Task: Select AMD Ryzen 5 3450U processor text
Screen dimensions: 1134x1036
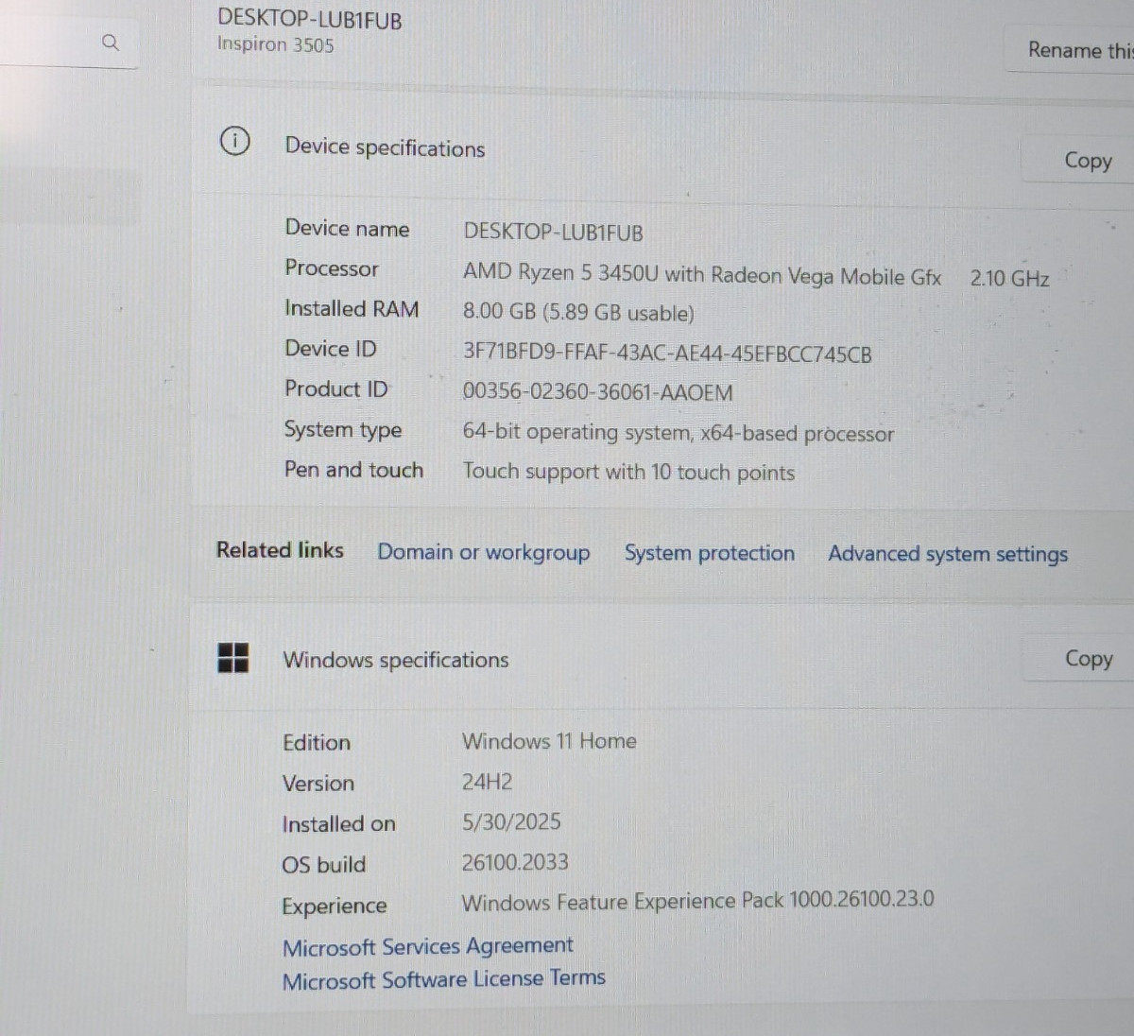Action: click(702, 275)
